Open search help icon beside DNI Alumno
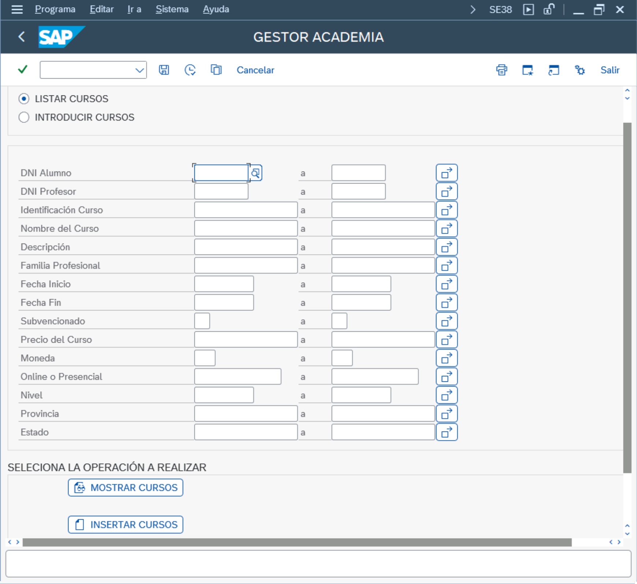The image size is (637, 584). pyautogui.click(x=256, y=173)
